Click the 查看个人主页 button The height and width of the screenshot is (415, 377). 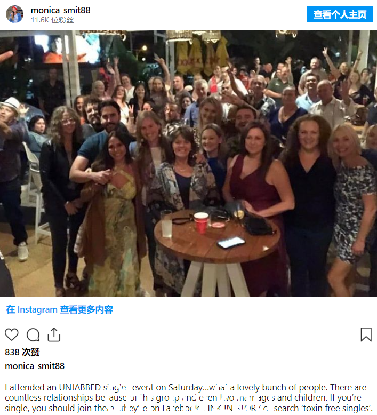(x=340, y=14)
